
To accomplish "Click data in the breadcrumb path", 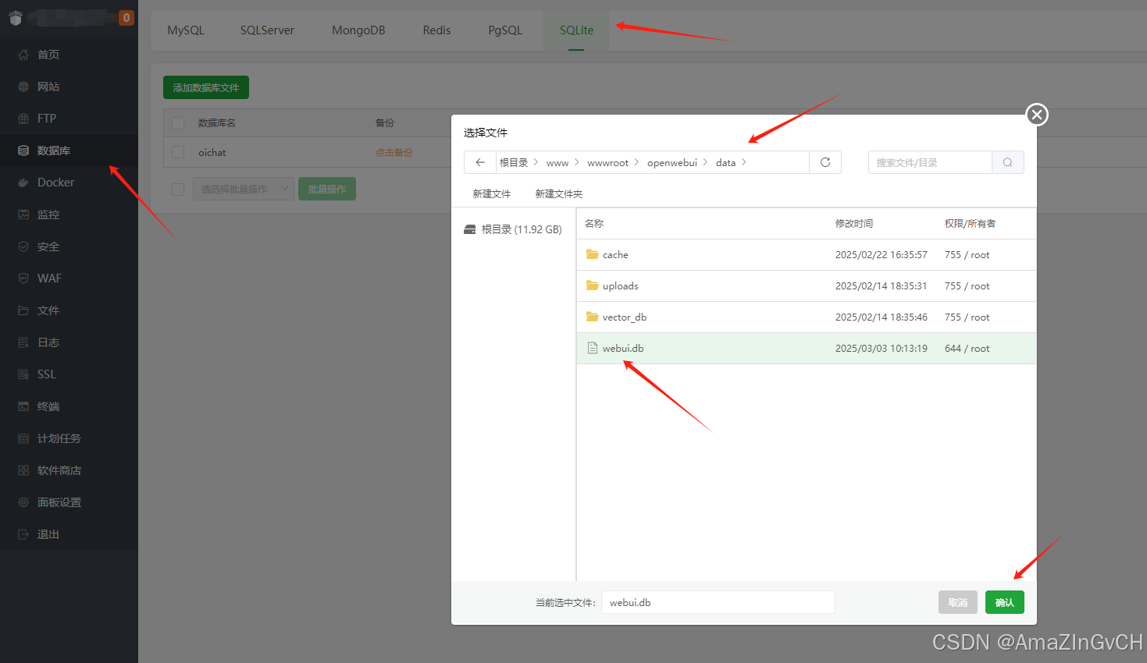I will pos(725,162).
